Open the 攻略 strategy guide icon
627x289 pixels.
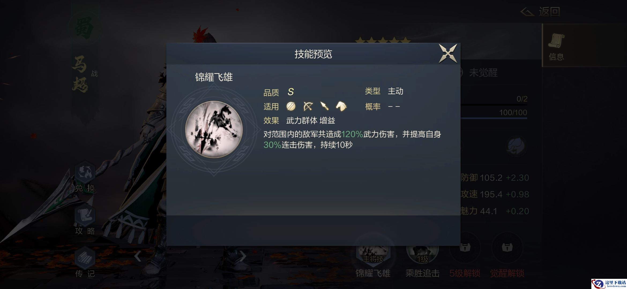pos(85,219)
